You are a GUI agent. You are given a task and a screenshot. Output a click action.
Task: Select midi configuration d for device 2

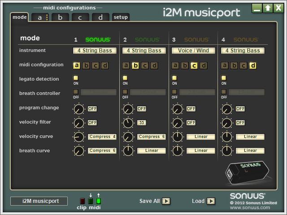click(154, 65)
